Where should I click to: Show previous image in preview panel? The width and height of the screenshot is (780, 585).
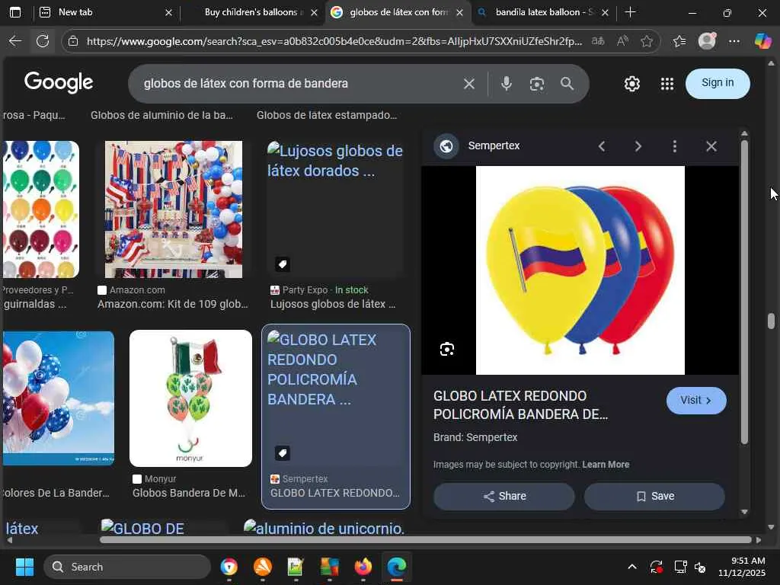(x=602, y=146)
